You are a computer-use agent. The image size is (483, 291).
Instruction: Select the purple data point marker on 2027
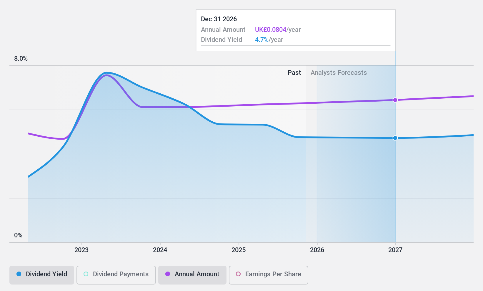395,100
